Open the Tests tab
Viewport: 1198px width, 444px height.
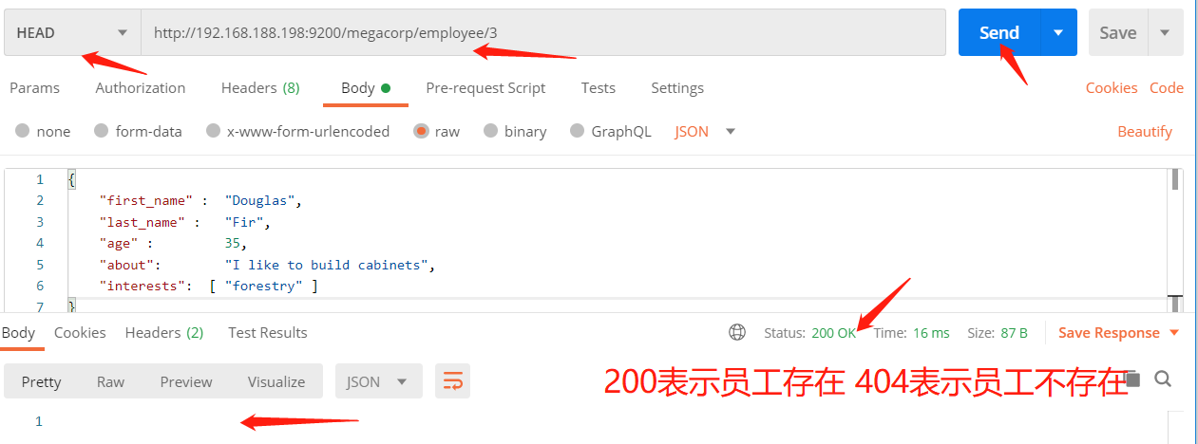click(599, 87)
